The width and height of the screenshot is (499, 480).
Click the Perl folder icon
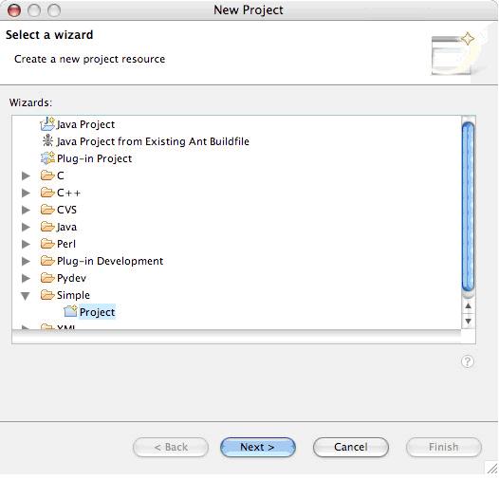47,244
